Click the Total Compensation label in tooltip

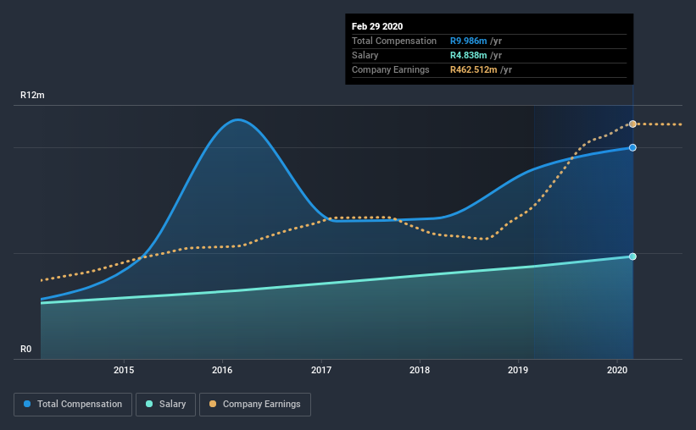coord(394,41)
